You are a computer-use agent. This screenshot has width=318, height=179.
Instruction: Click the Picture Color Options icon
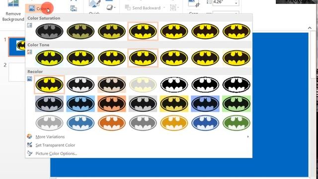30,153
